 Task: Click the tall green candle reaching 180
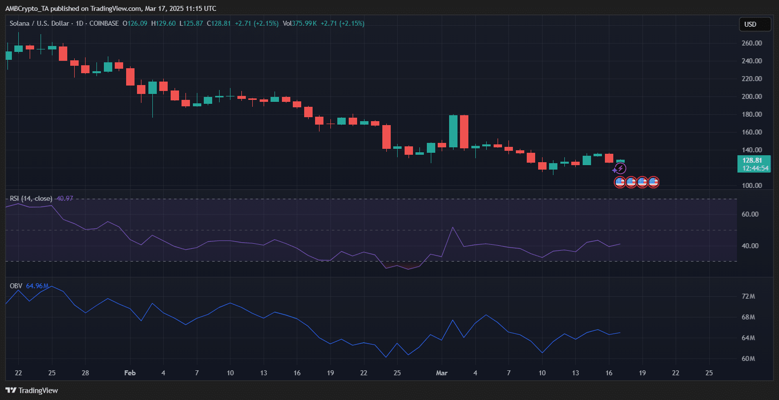tap(453, 132)
